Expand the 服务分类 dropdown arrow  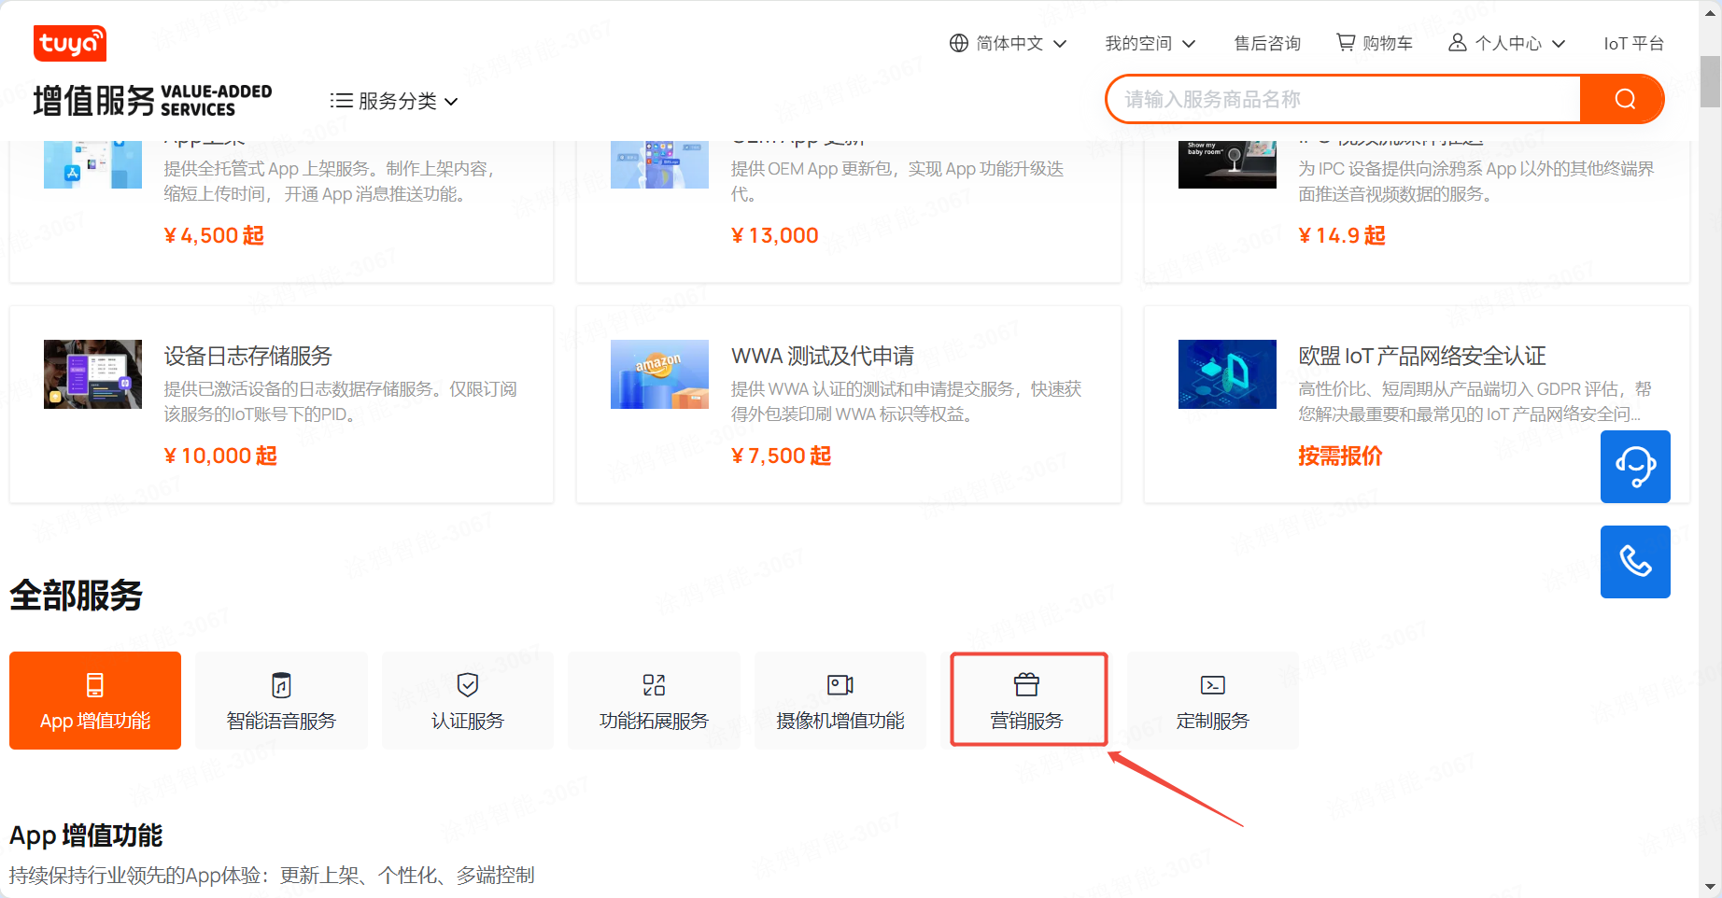451,101
